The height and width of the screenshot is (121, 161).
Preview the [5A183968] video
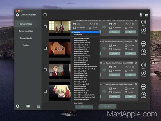point(144,73)
